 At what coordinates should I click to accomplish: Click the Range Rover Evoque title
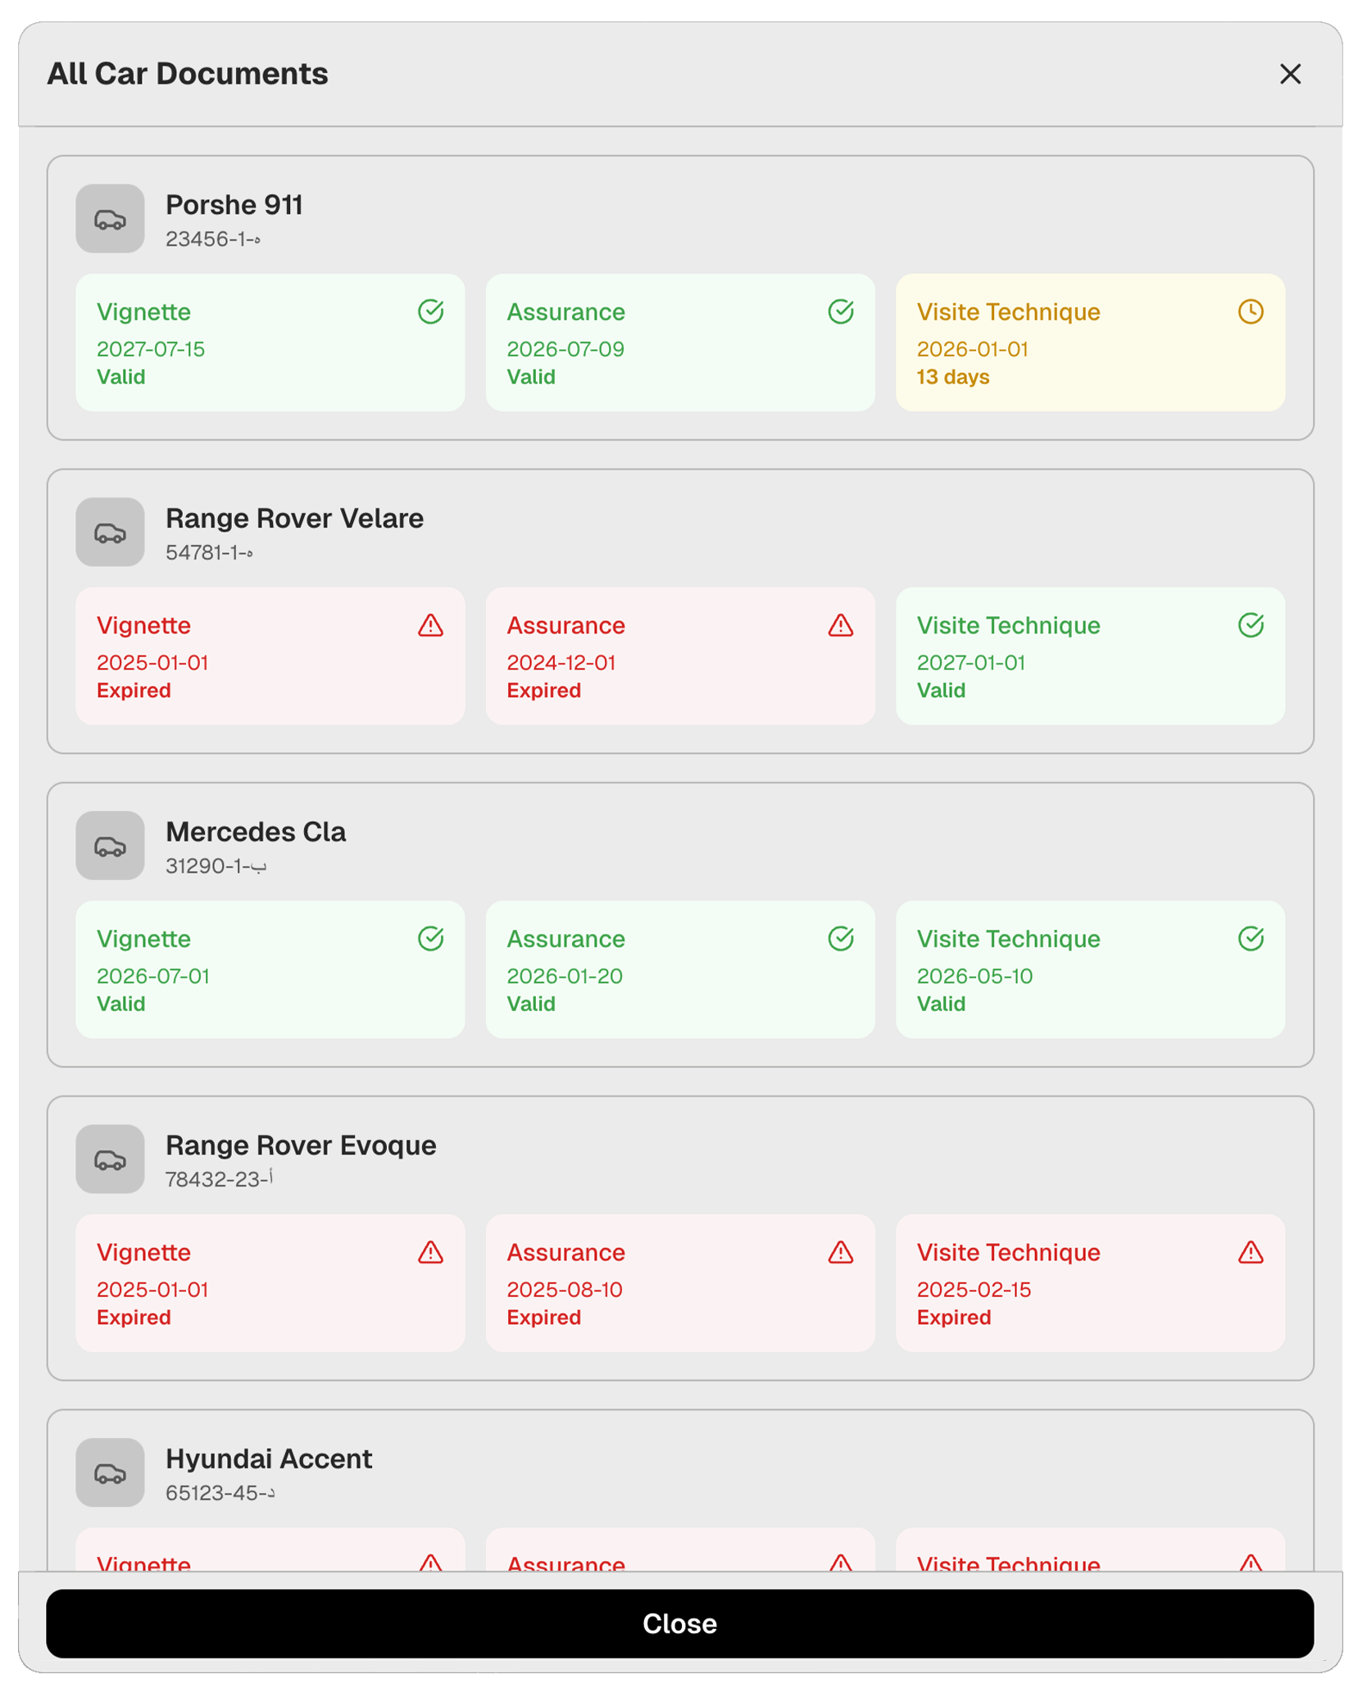click(x=301, y=1145)
